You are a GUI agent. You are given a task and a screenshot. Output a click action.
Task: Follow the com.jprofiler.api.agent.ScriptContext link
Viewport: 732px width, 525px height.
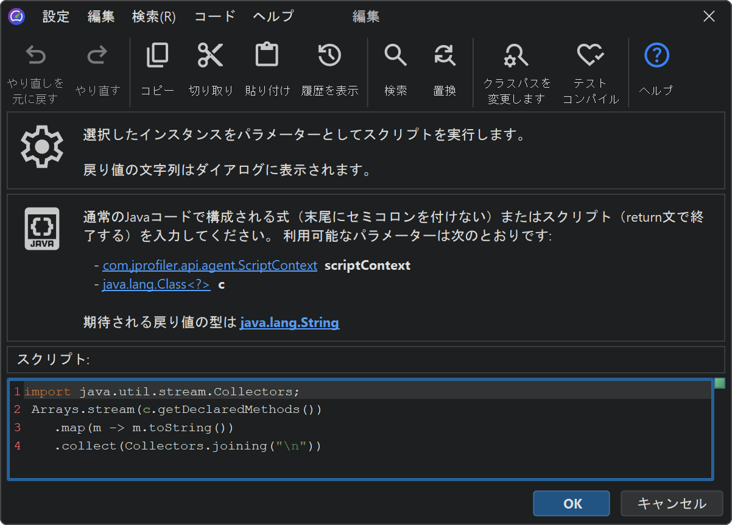pos(210,266)
